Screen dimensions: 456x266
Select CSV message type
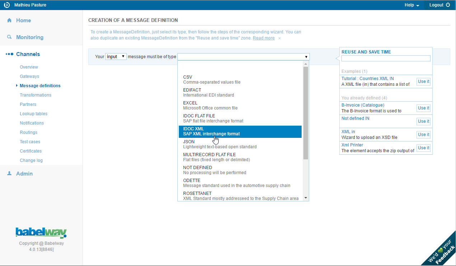pos(240,80)
